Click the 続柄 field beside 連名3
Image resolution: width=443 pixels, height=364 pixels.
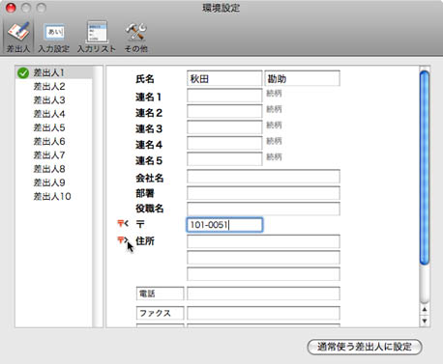point(274,125)
